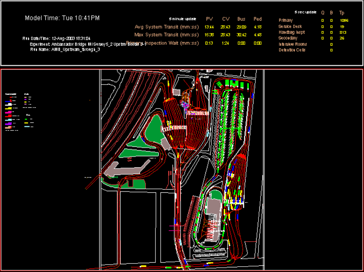The width and height of the screenshot is (364, 272).
Task: Click the Bus column header
Action: click(241, 19)
